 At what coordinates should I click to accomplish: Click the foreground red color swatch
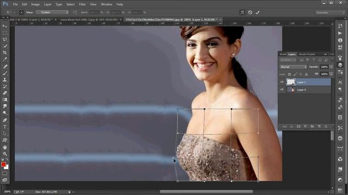pos(3,165)
